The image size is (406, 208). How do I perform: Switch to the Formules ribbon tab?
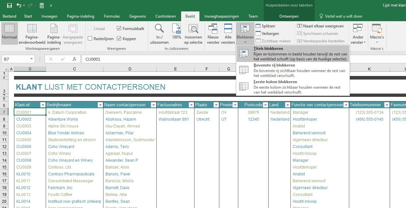pos(112,16)
